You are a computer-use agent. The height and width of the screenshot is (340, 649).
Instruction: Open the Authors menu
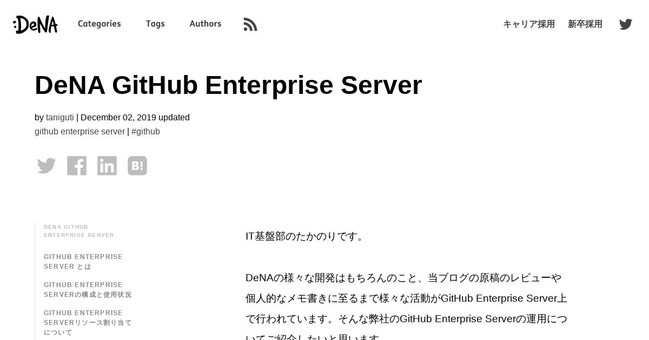click(206, 24)
